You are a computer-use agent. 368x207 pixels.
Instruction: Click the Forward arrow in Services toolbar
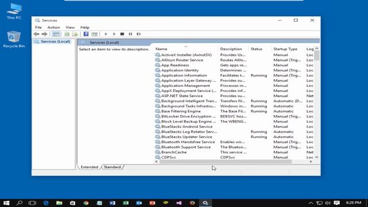(44, 34)
